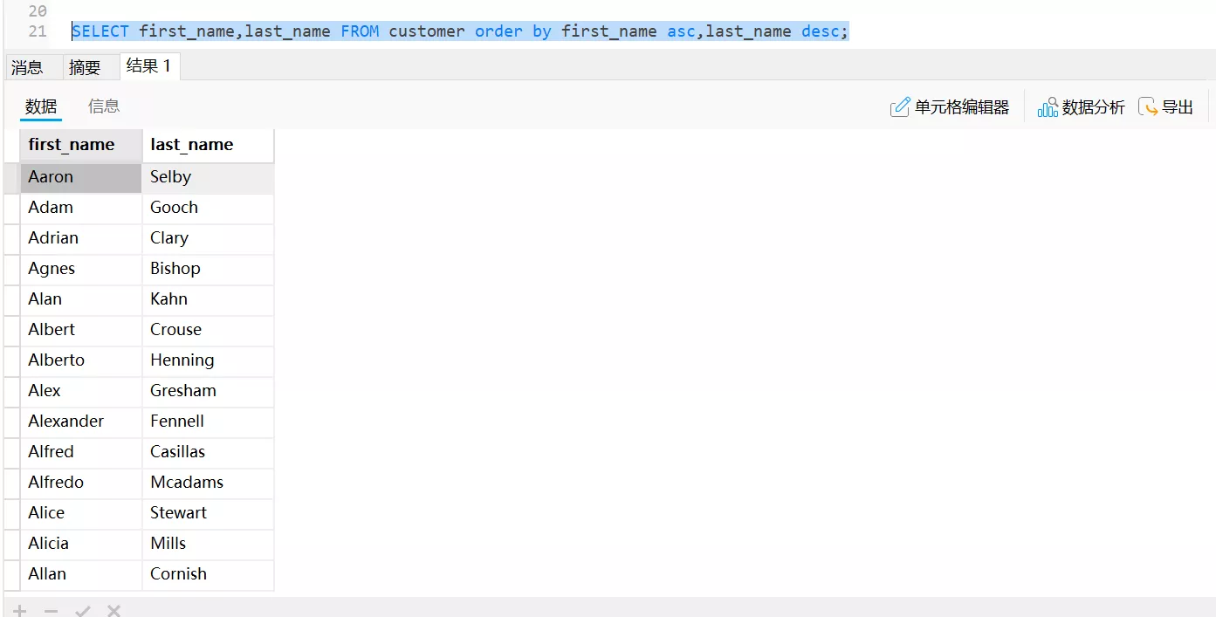Select the Alexander first name cell
Screen dimensions: 1216x617
click(66, 422)
